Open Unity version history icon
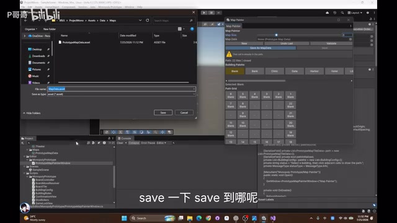 point(335,12)
